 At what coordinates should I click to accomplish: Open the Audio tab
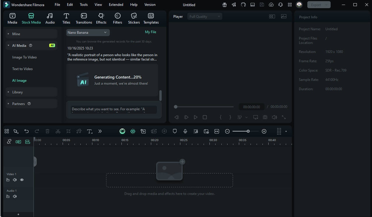pyautogui.click(x=50, y=18)
